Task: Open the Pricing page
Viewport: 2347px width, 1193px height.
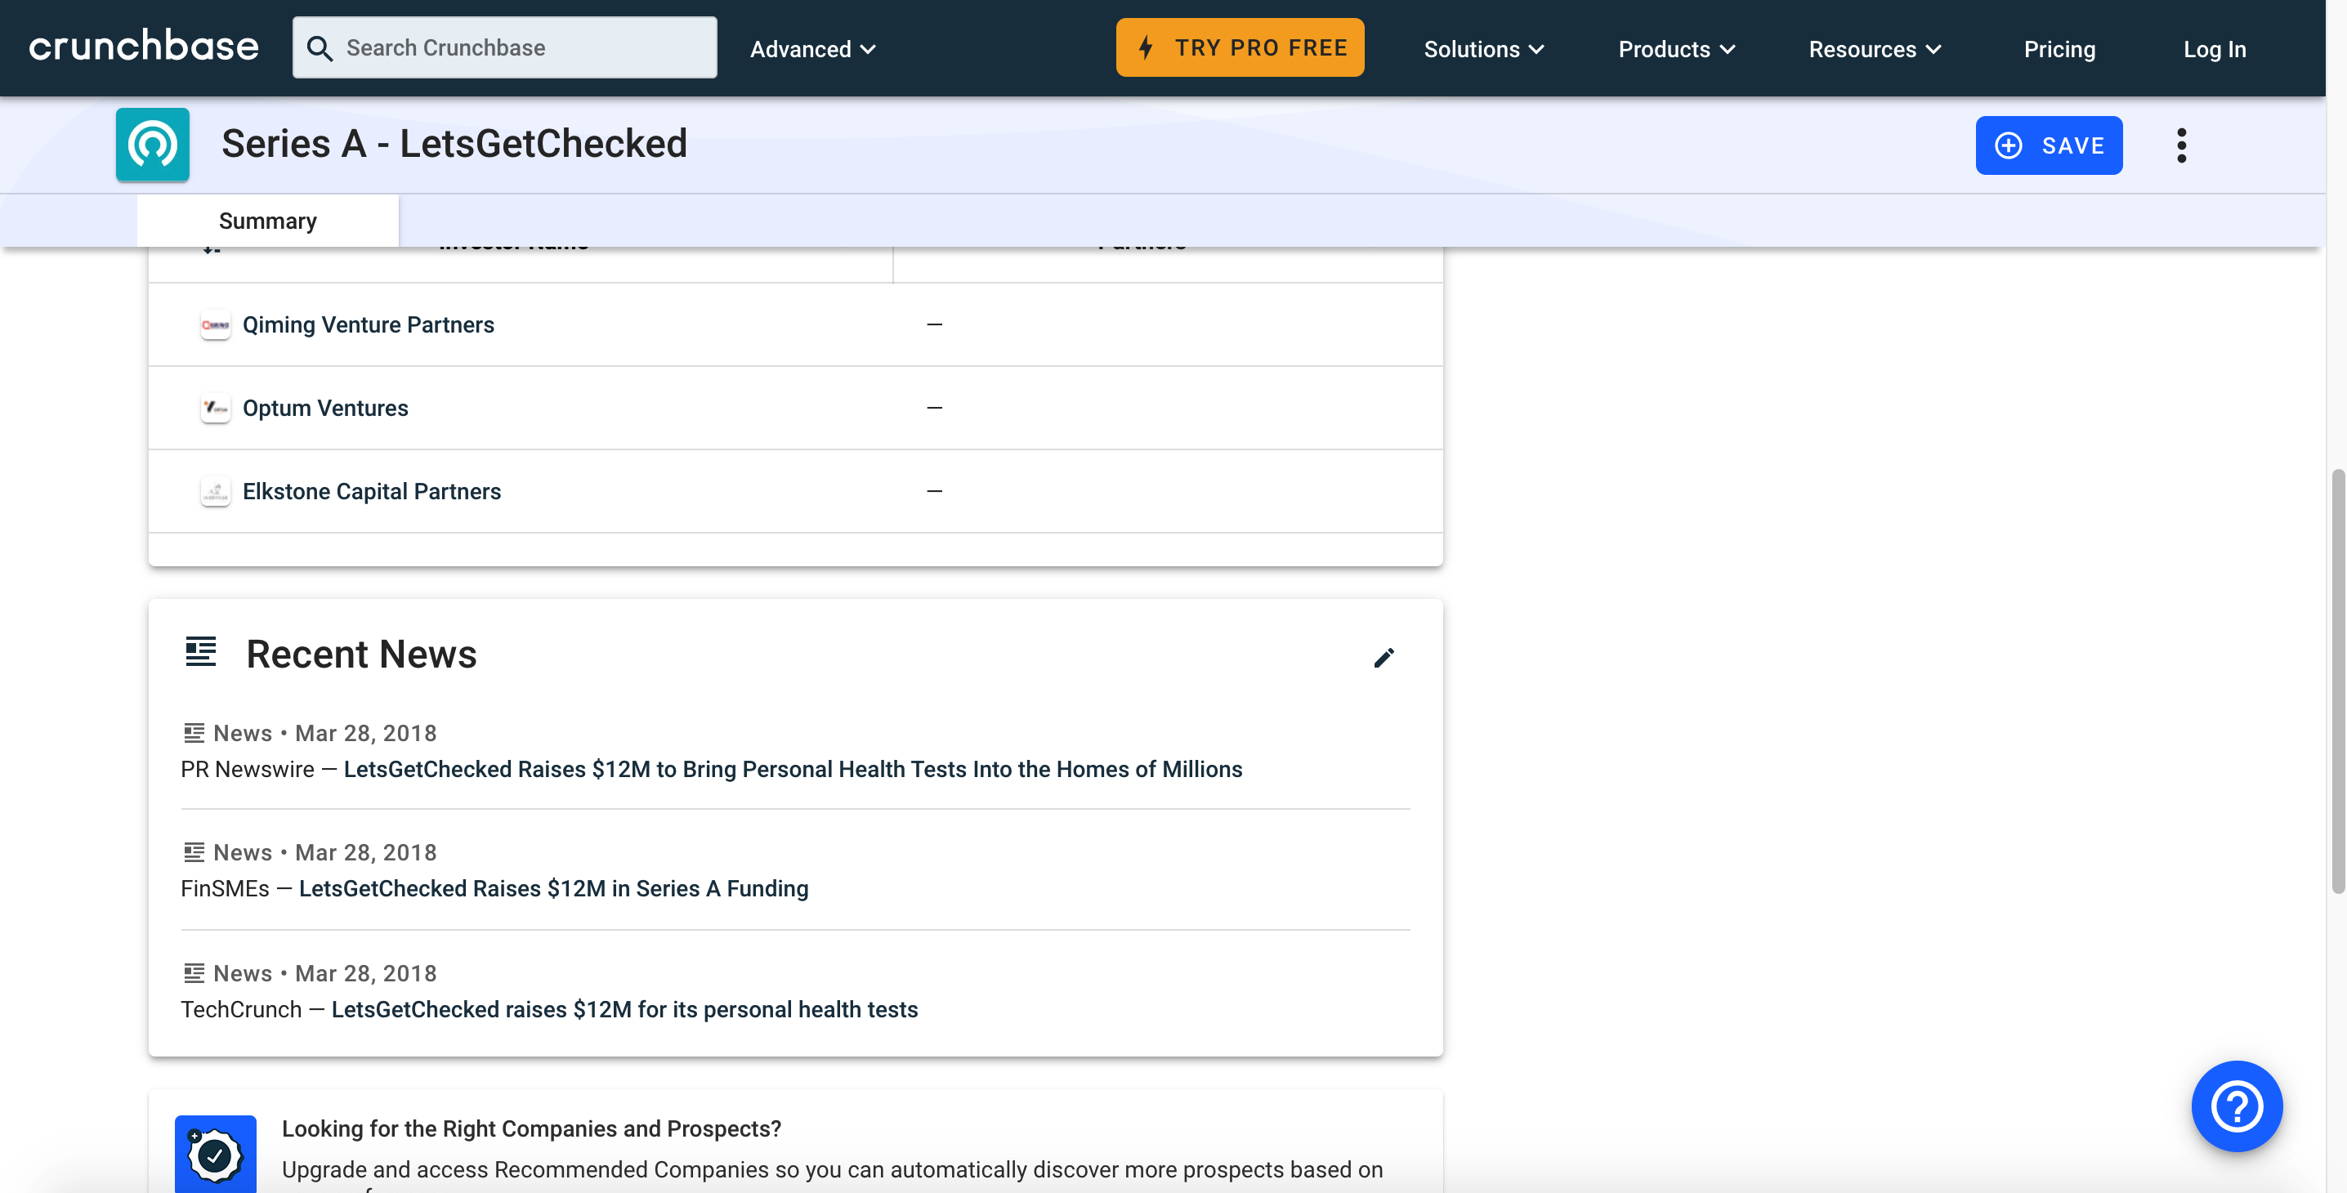Action: click(x=2059, y=48)
